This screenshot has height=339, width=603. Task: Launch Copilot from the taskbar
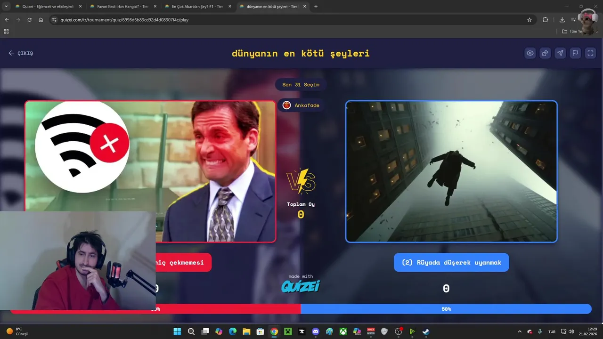point(219,331)
